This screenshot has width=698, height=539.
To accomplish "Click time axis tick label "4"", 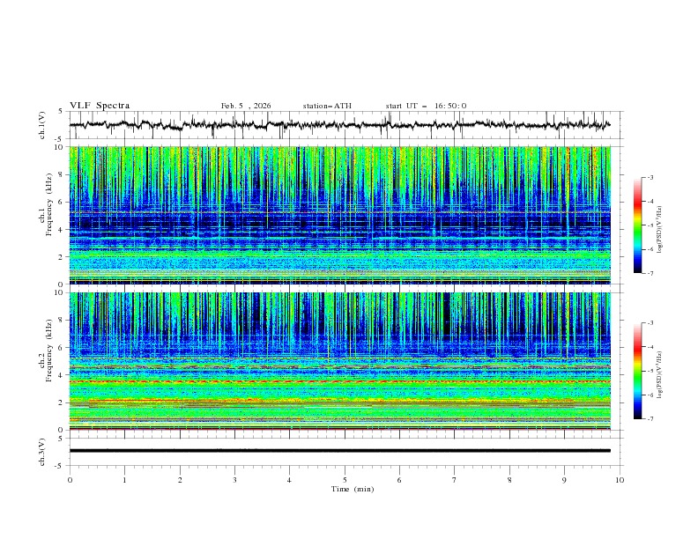I will pos(290,480).
